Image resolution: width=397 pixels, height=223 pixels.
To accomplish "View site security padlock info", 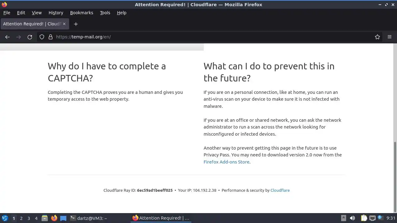I will (x=51, y=37).
